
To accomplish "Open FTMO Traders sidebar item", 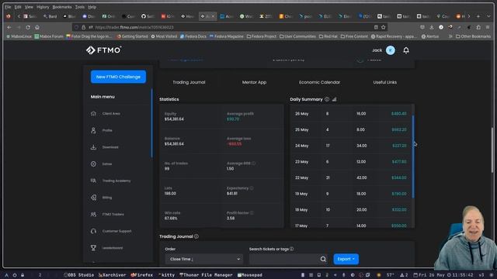I will pyautogui.click(x=113, y=214).
